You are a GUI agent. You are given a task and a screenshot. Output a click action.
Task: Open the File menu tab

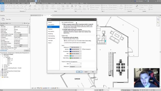(2, 3)
